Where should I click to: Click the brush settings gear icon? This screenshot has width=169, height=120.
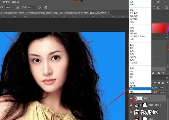coord(40,7)
